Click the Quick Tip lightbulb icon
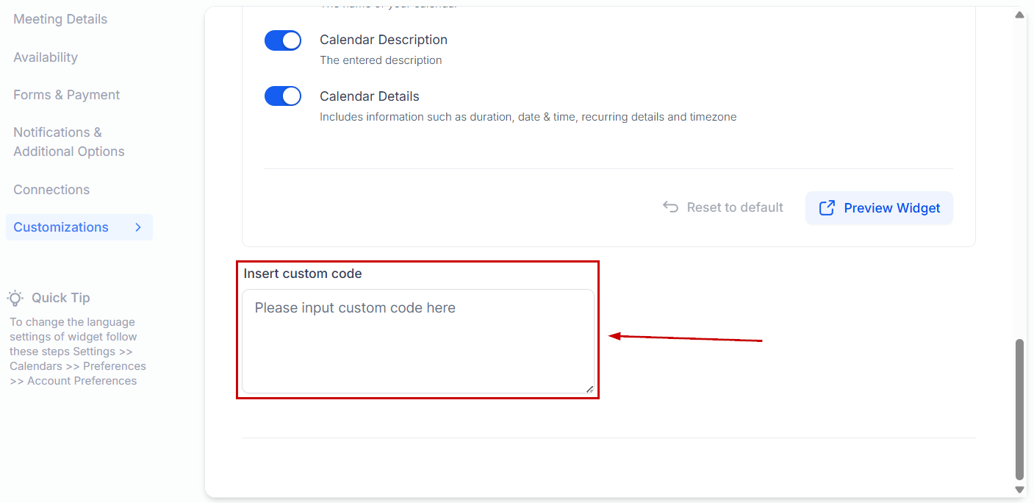1034x503 pixels. tap(15, 298)
